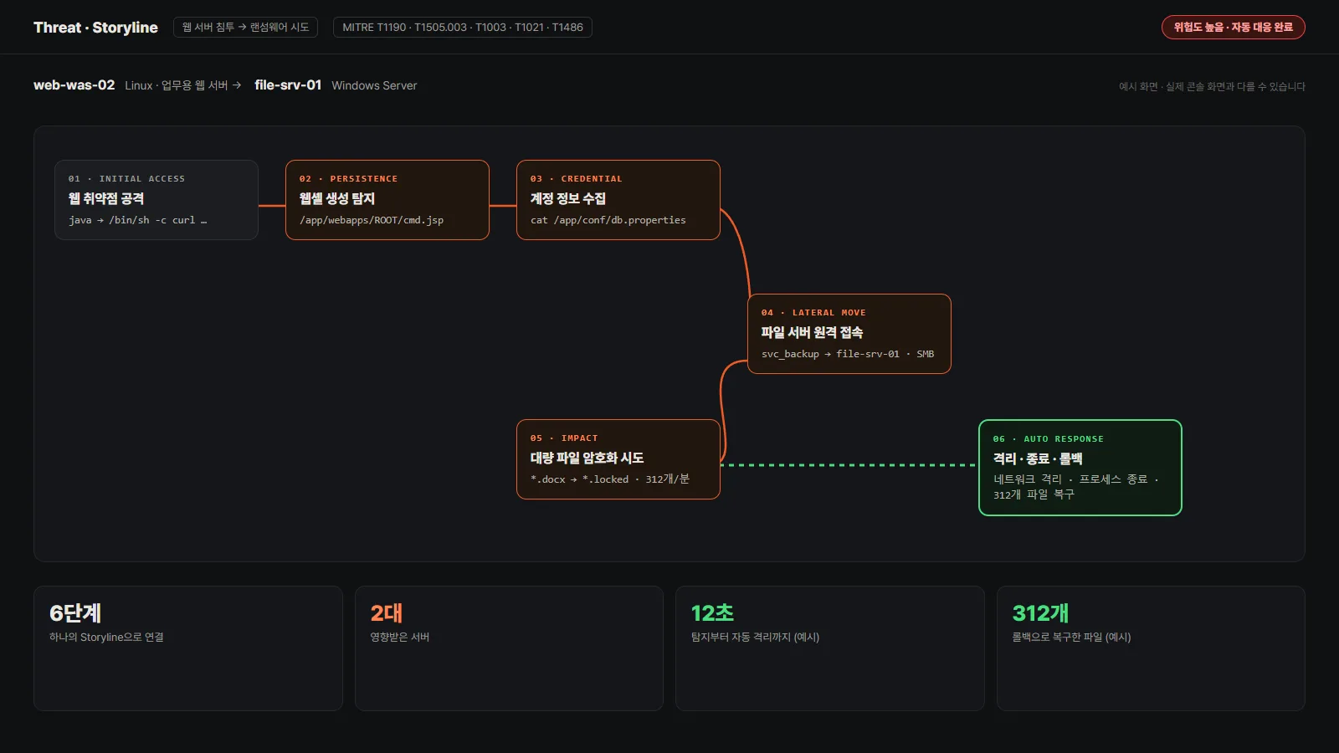1339x753 pixels.
Task: Click the MITRE T1190 technique tag
Action: coord(462,28)
